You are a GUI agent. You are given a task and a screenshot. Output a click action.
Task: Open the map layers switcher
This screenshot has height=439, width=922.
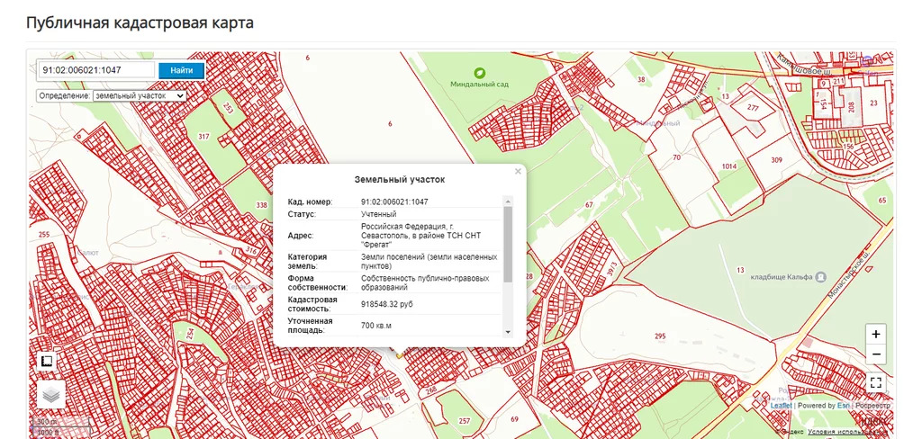pyautogui.click(x=50, y=394)
